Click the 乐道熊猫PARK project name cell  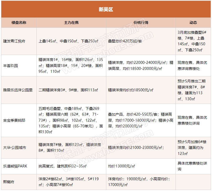[19, 166]
